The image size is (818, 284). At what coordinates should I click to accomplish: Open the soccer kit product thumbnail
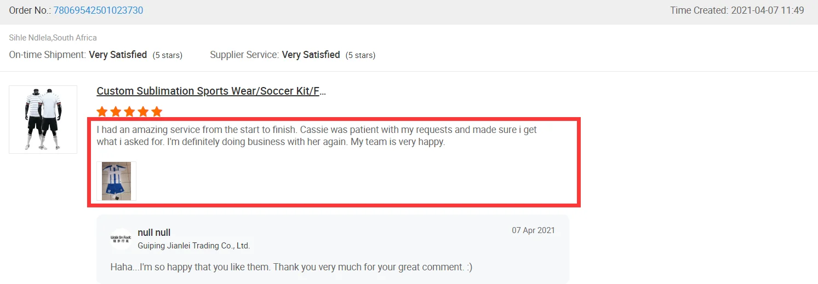pos(43,119)
